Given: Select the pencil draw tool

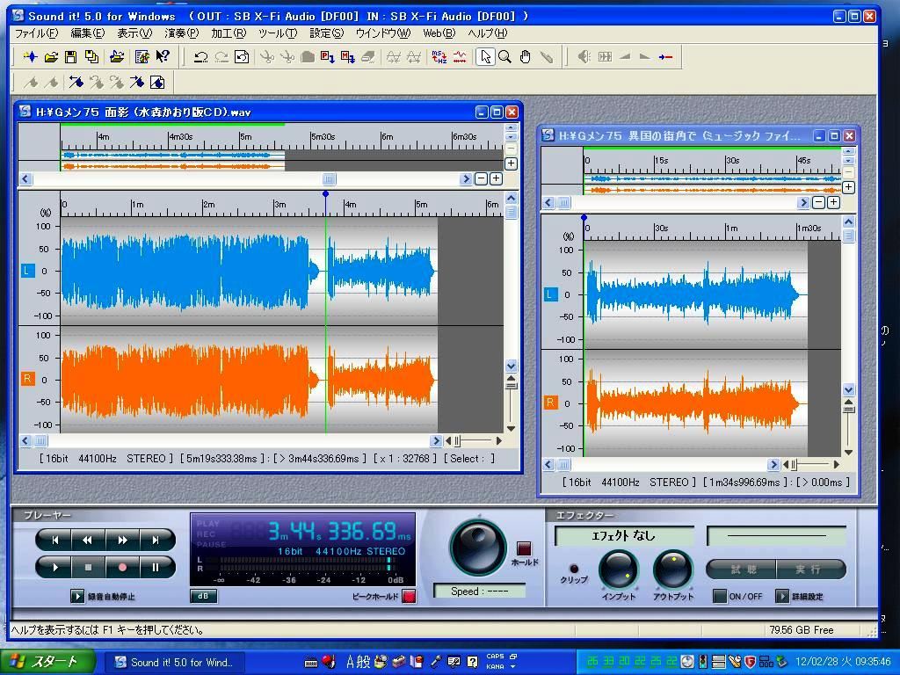Looking at the screenshot, I should point(547,57).
